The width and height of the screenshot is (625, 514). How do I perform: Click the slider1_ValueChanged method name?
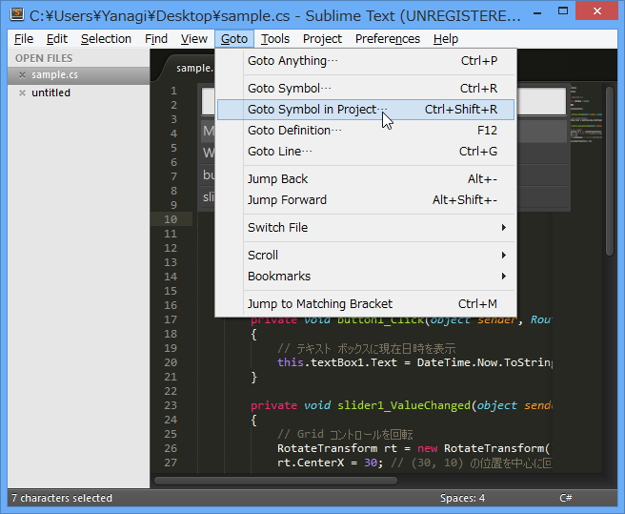click(x=404, y=405)
